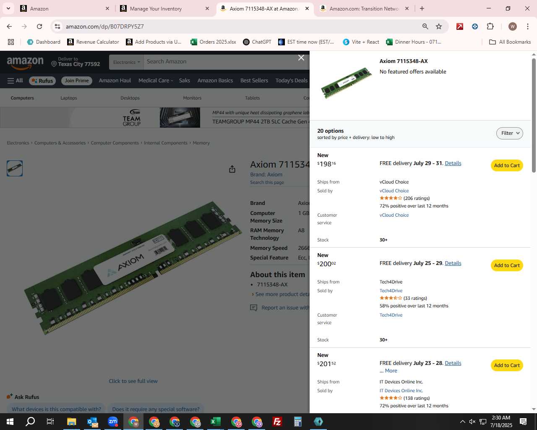Open Windows taskbar search
Viewport: 537px width, 430px height.
(30, 422)
